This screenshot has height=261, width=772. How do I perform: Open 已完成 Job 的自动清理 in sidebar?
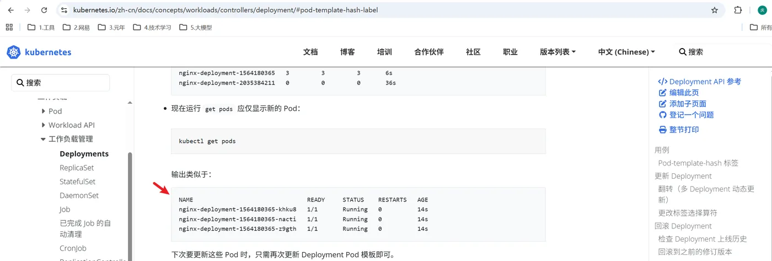click(85, 228)
